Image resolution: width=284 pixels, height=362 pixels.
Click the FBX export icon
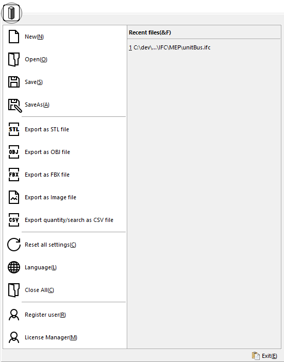click(14, 175)
